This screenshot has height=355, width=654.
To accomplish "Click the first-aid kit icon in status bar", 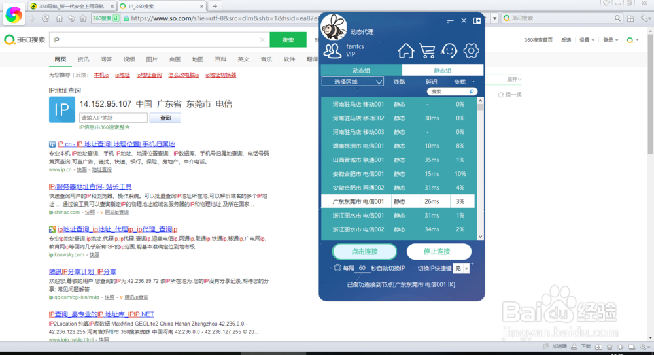I will (598, 347).
